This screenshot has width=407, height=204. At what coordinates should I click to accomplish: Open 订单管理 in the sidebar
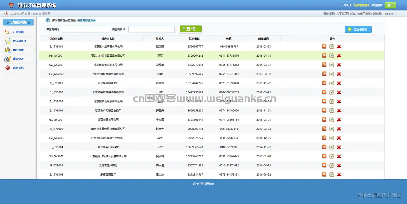pos(18,32)
